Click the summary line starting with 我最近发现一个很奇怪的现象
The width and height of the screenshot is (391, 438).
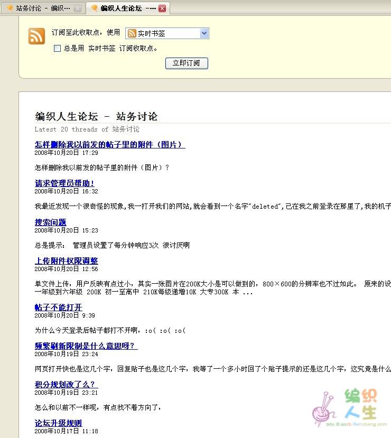(213, 206)
